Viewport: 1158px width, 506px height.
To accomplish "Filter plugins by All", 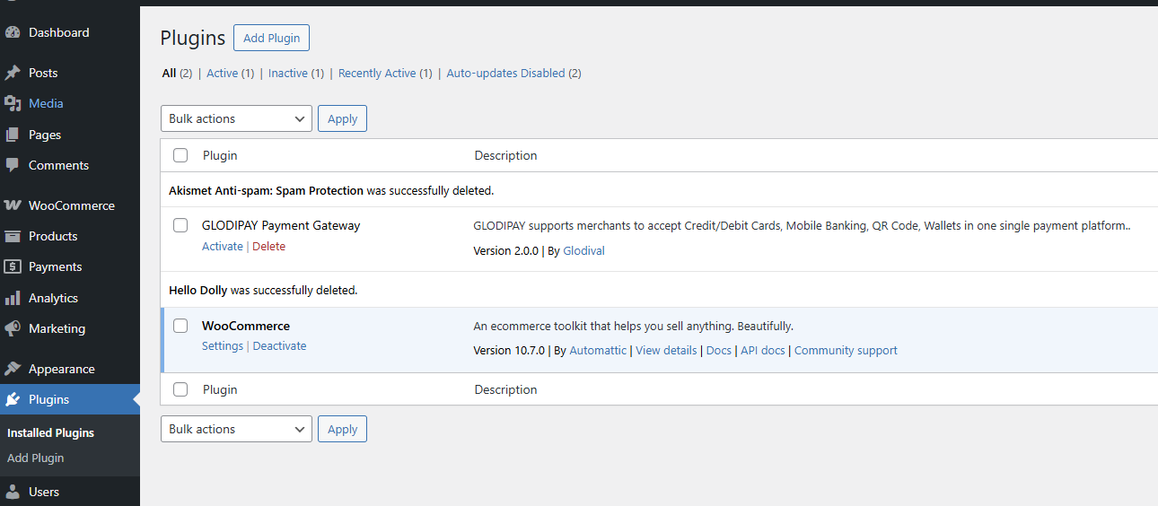I will pyautogui.click(x=169, y=74).
